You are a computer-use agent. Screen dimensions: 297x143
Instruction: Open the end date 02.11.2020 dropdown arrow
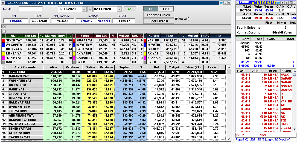[119, 9]
